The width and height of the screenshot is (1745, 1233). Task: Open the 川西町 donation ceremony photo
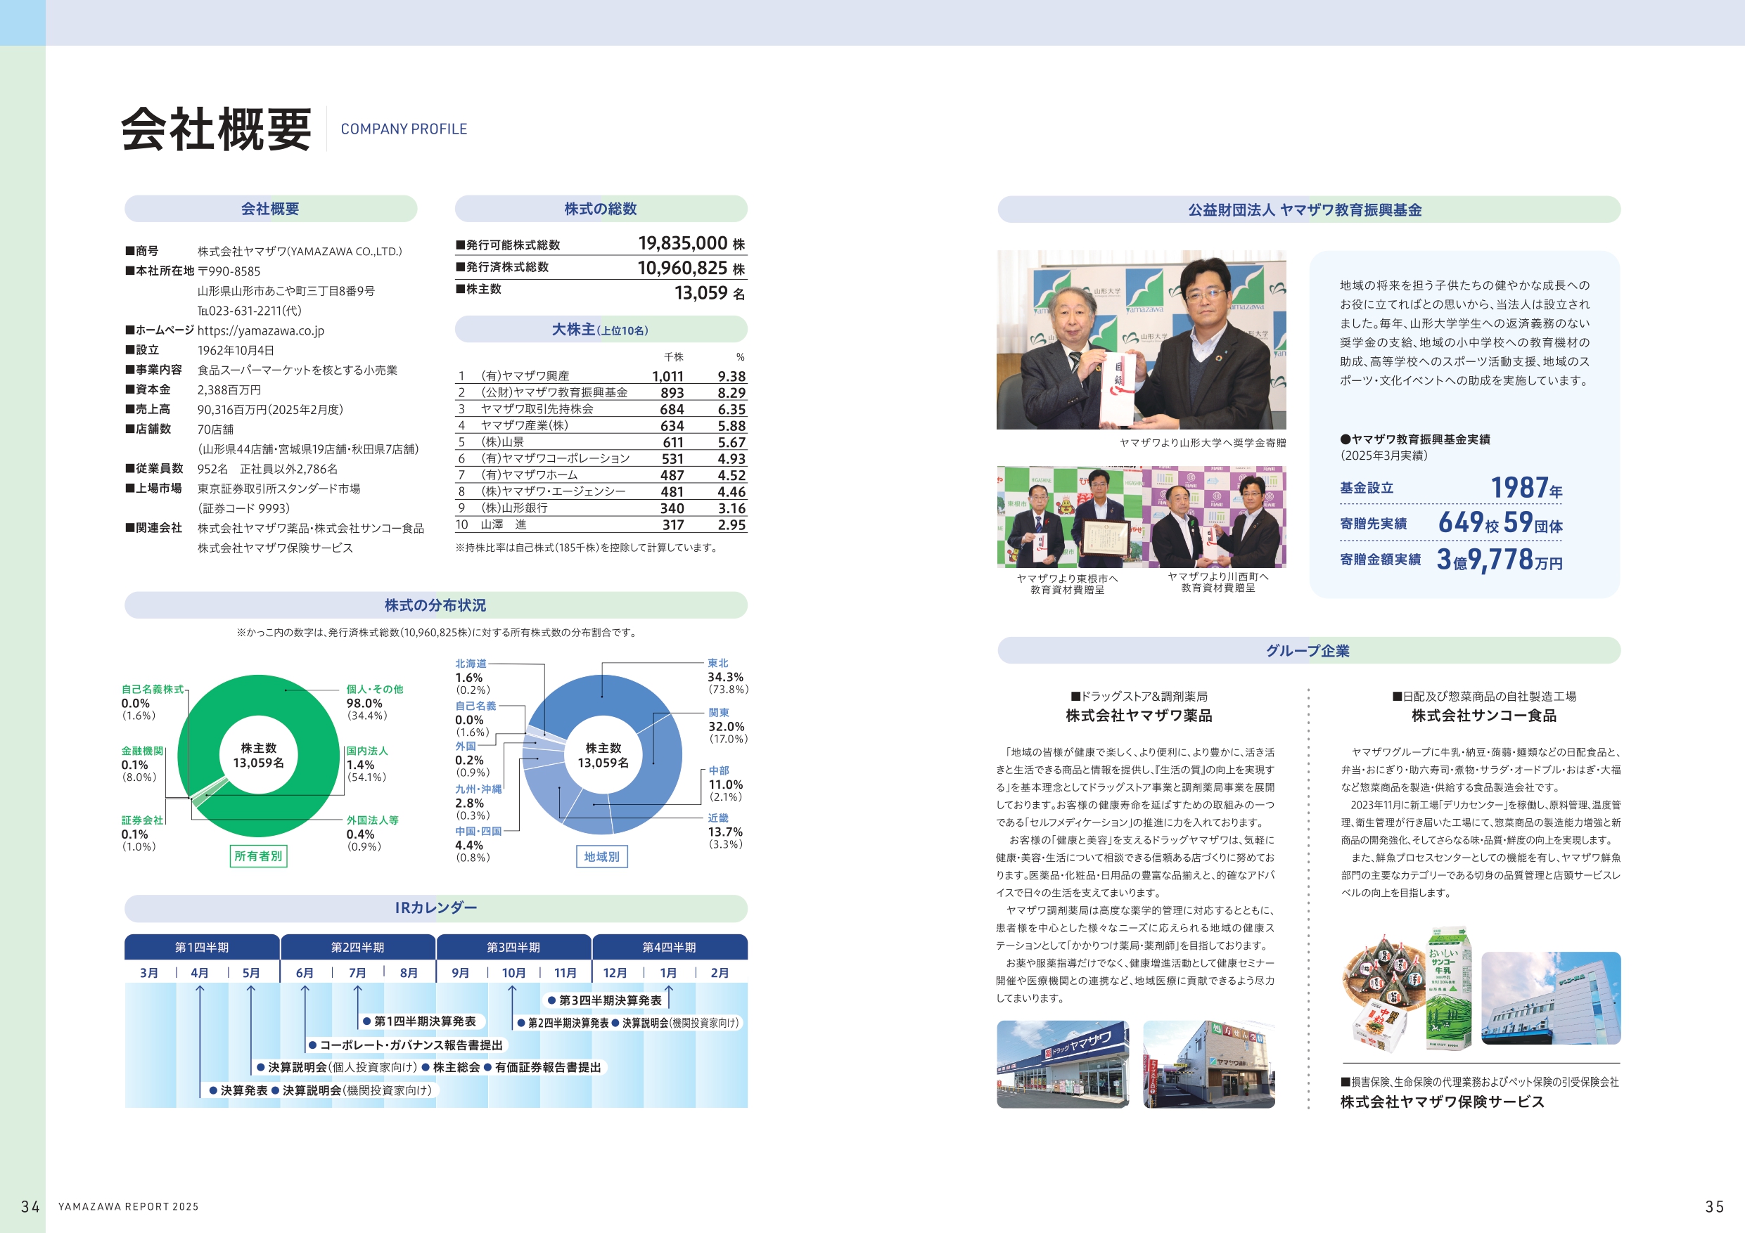click(x=1215, y=517)
